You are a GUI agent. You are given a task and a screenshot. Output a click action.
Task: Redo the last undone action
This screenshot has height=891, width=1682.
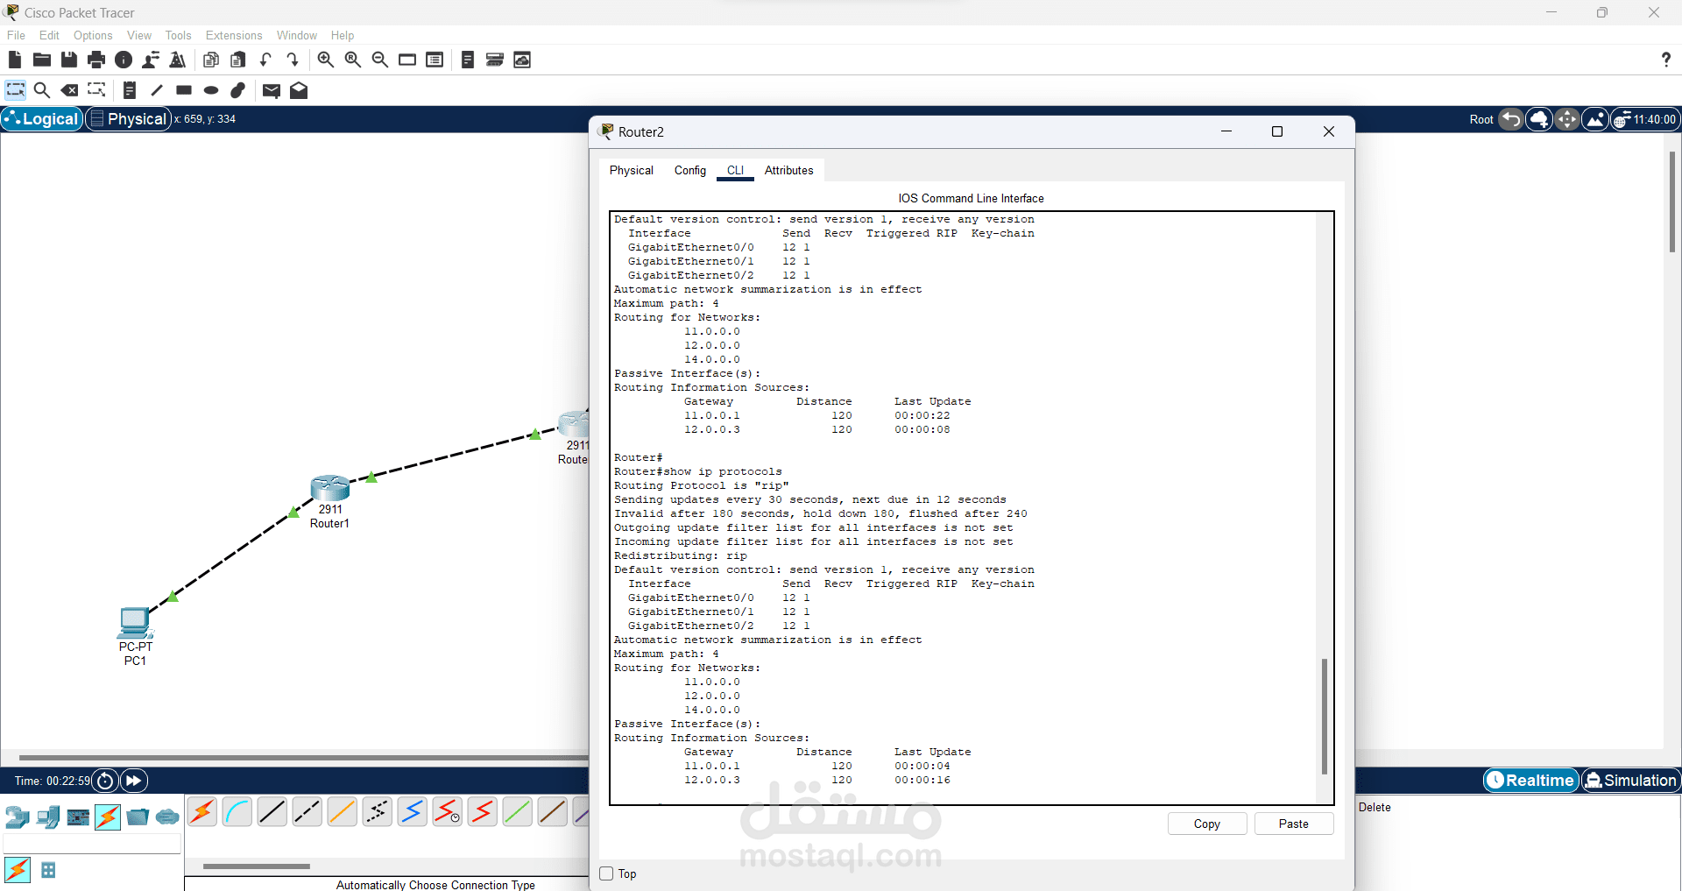click(x=293, y=60)
